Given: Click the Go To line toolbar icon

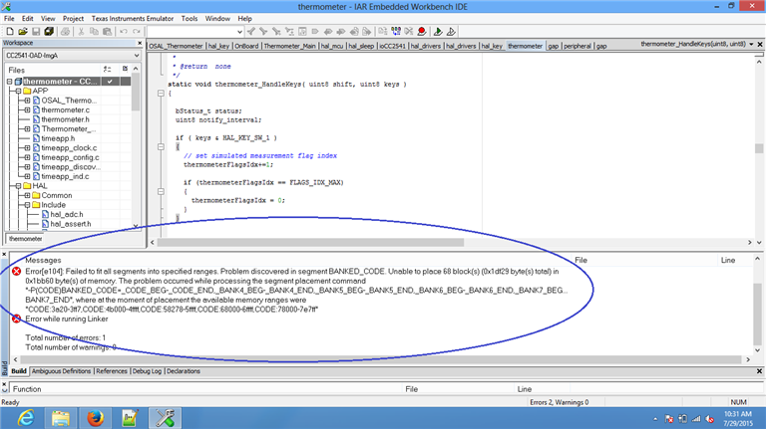Looking at the screenshot, I should coord(302,31).
